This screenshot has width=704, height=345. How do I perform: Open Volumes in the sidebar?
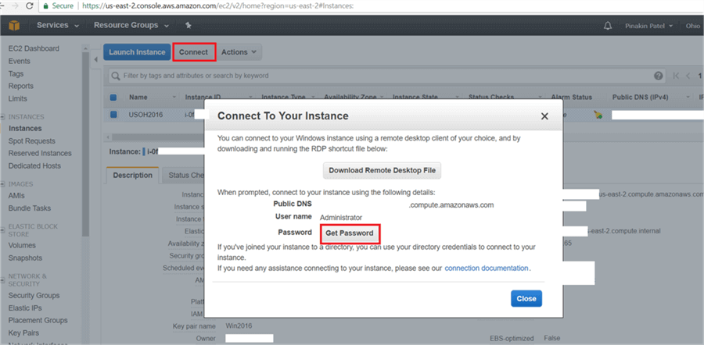point(22,246)
